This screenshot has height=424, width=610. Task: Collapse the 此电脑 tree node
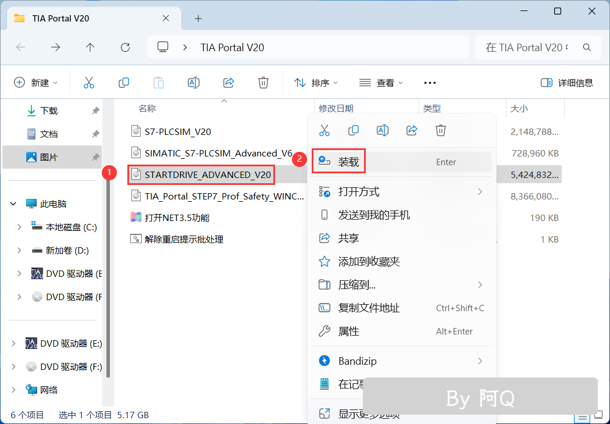(x=13, y=204)
